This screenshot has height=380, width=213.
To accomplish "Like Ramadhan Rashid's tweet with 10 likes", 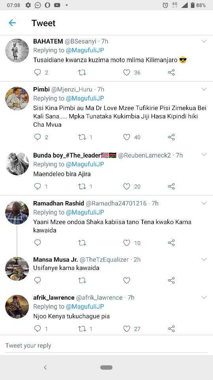I will tap(127, 243).
